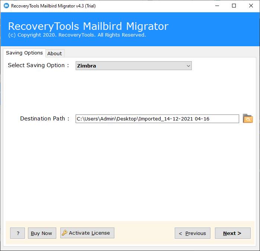Click inside the Destination Path field
The image size is (260, 251).
(157, 119)
